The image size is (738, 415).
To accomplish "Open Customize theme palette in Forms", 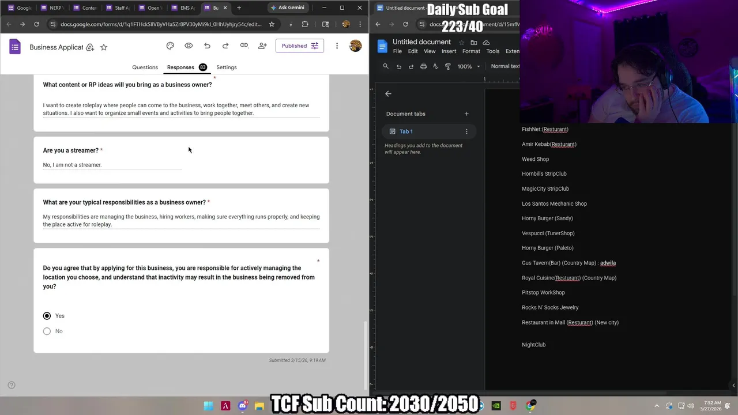I will 170,46.
